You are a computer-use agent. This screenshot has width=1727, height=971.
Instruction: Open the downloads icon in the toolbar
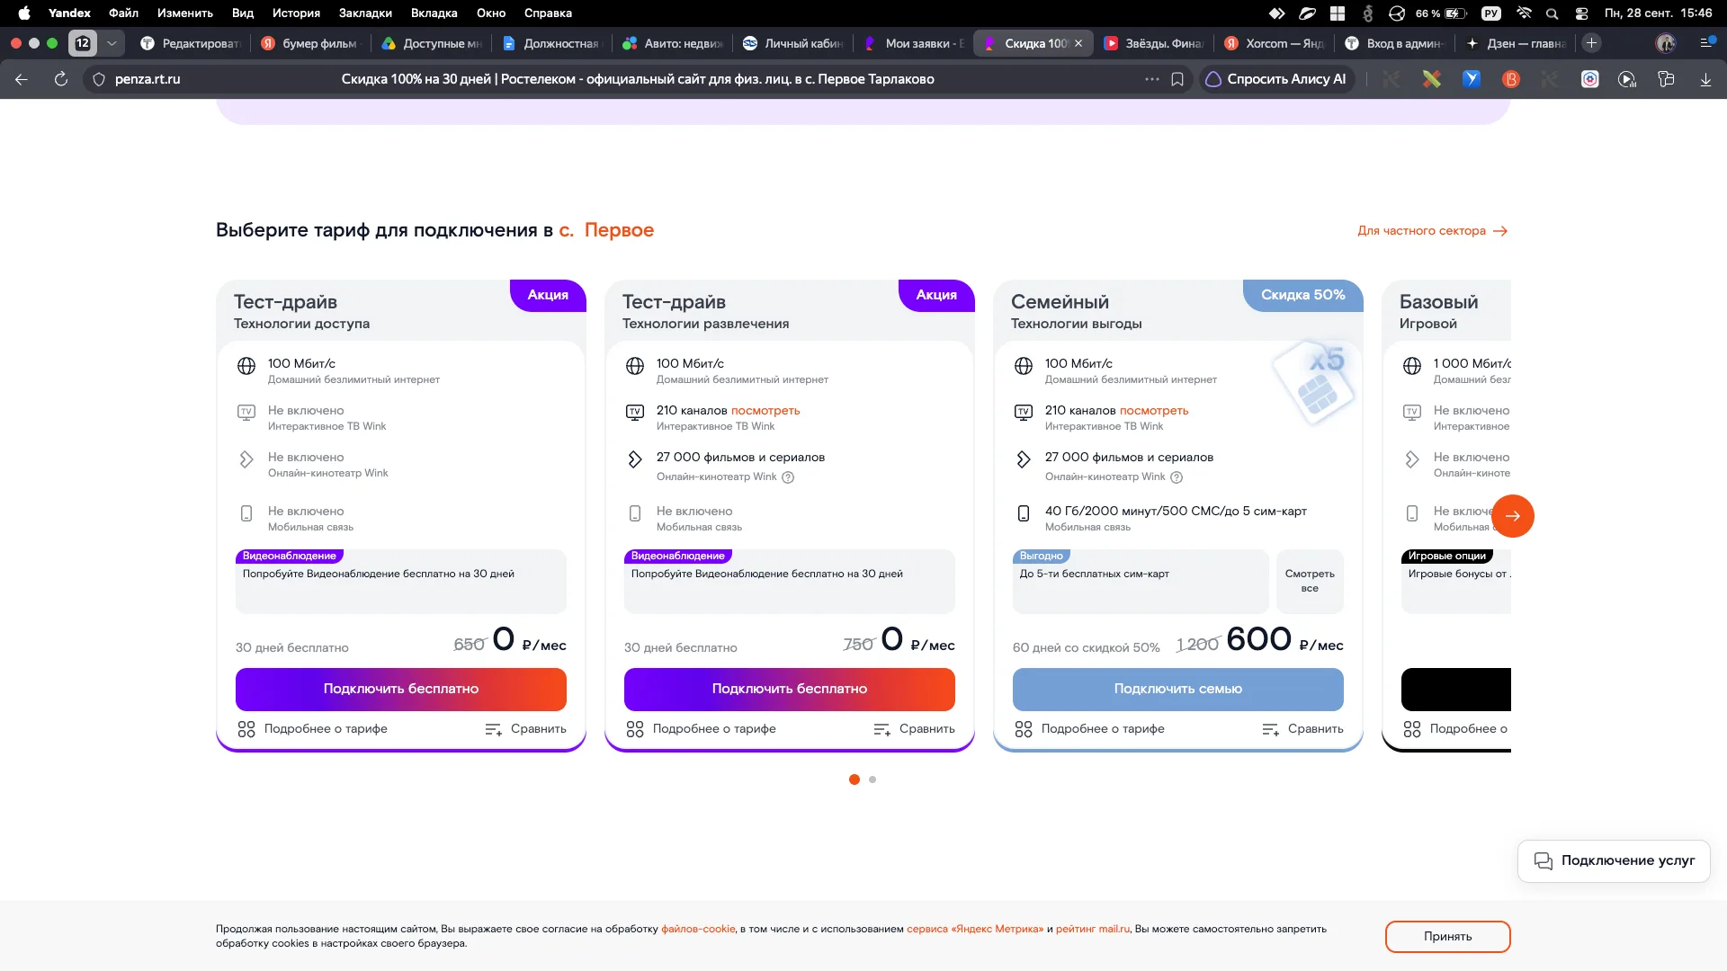(x=1705, y=79)
